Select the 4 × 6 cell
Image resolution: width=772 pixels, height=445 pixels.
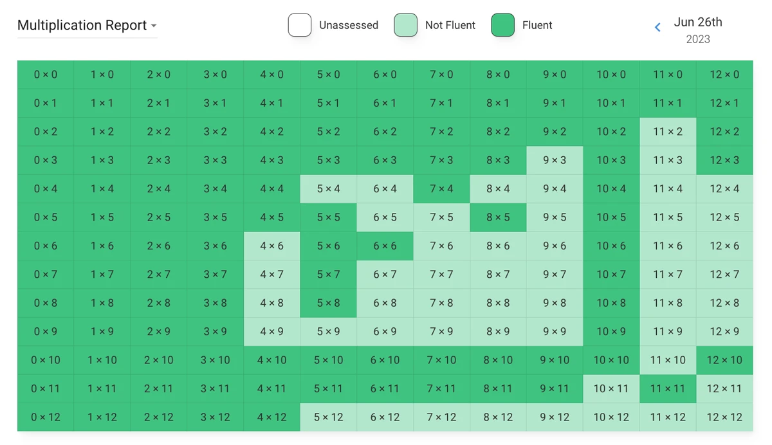tap(271, 246)
